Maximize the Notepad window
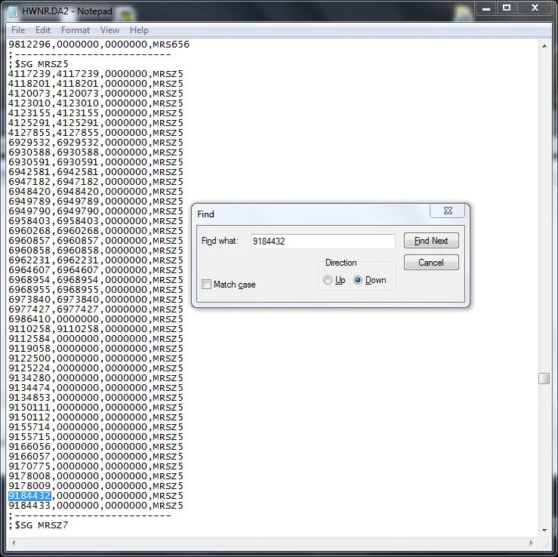 (507, 8)
